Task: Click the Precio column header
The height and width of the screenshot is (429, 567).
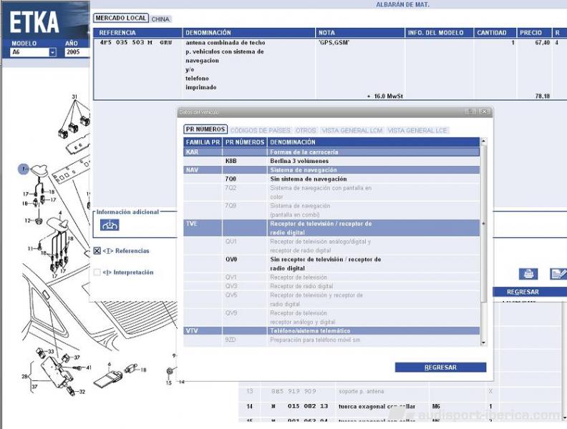Action: pyautogui.click(x=535, y=32)
